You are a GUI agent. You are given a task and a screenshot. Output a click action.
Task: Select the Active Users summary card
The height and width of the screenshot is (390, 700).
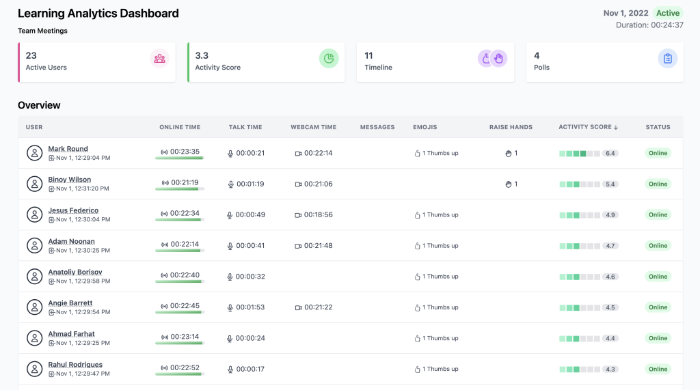96,62
